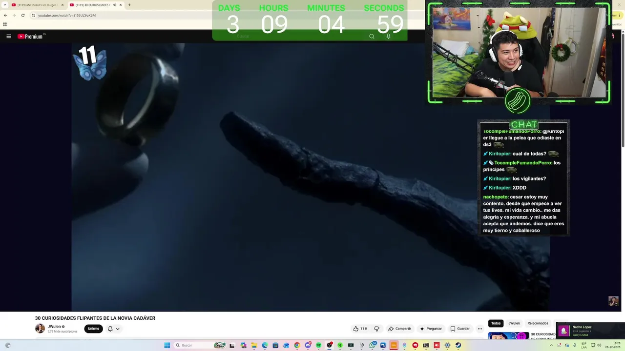Image resolution: width=625 pixels, height=351 pixels.
Task: Select the JWulen filter chip
Action: (514, 323)
